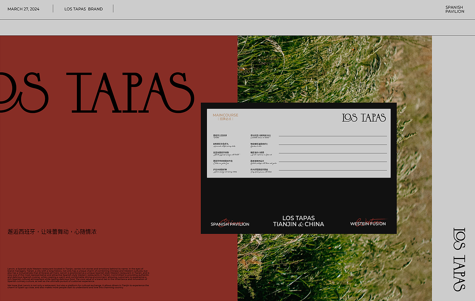This screenshot has height=301, width=475.
Task: Select menu item "蒜香培根烤扇贝"
Action: [x=257, y=161]
